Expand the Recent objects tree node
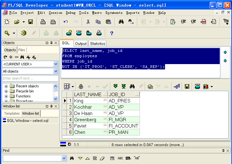Viewport: 232px width, 164px height. click(x=6, y=86)
